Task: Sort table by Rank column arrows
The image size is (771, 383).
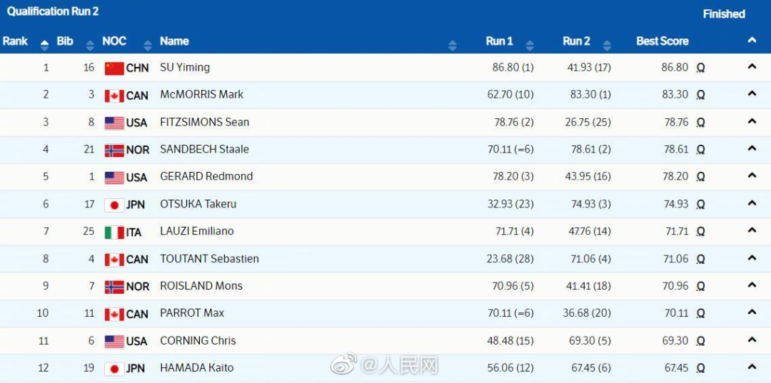Action: [x=44, y=45]
